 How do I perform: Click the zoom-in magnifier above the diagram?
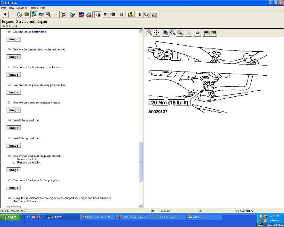(150, 33)
